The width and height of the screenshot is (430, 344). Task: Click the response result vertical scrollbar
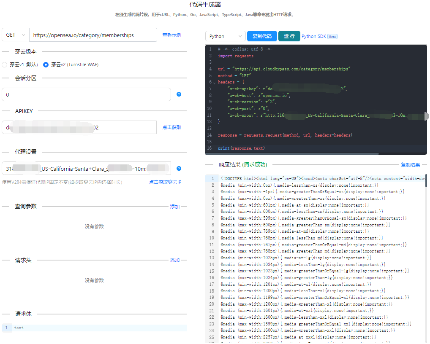tap(426, 180)
